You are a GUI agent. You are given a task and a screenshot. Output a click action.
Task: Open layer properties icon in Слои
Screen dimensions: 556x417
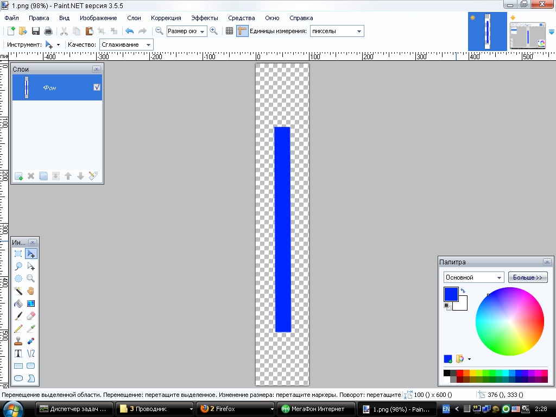click(x=93, y=176)
